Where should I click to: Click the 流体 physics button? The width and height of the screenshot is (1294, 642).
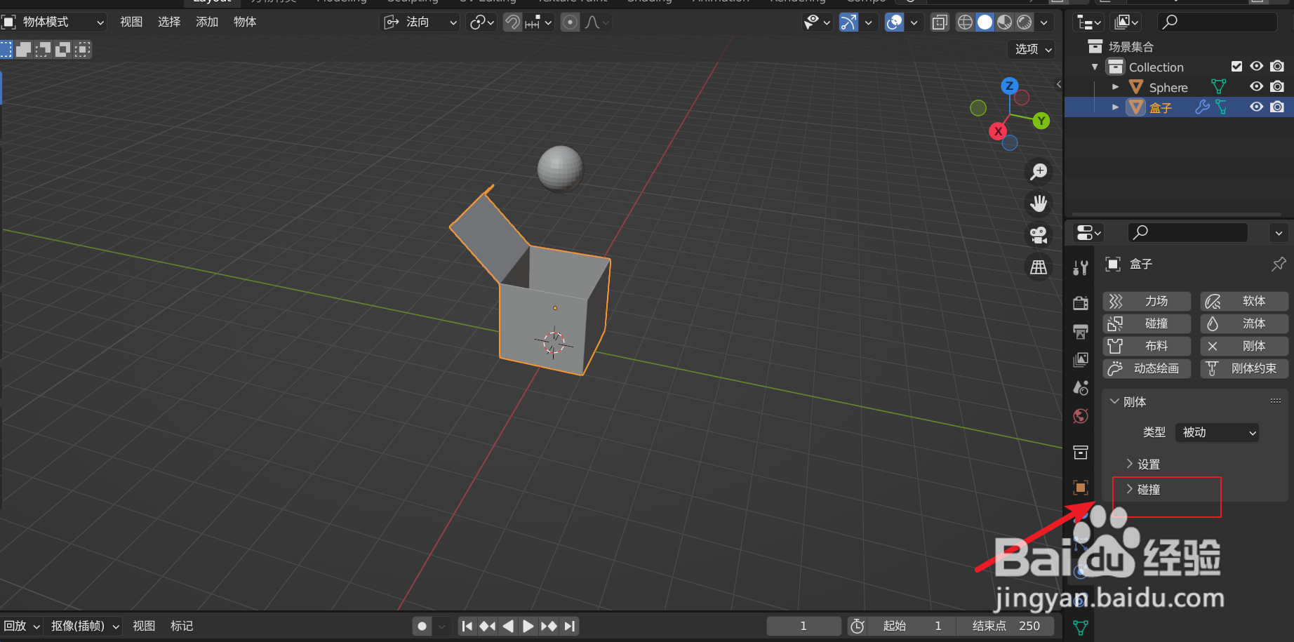tap(1244, 323)
